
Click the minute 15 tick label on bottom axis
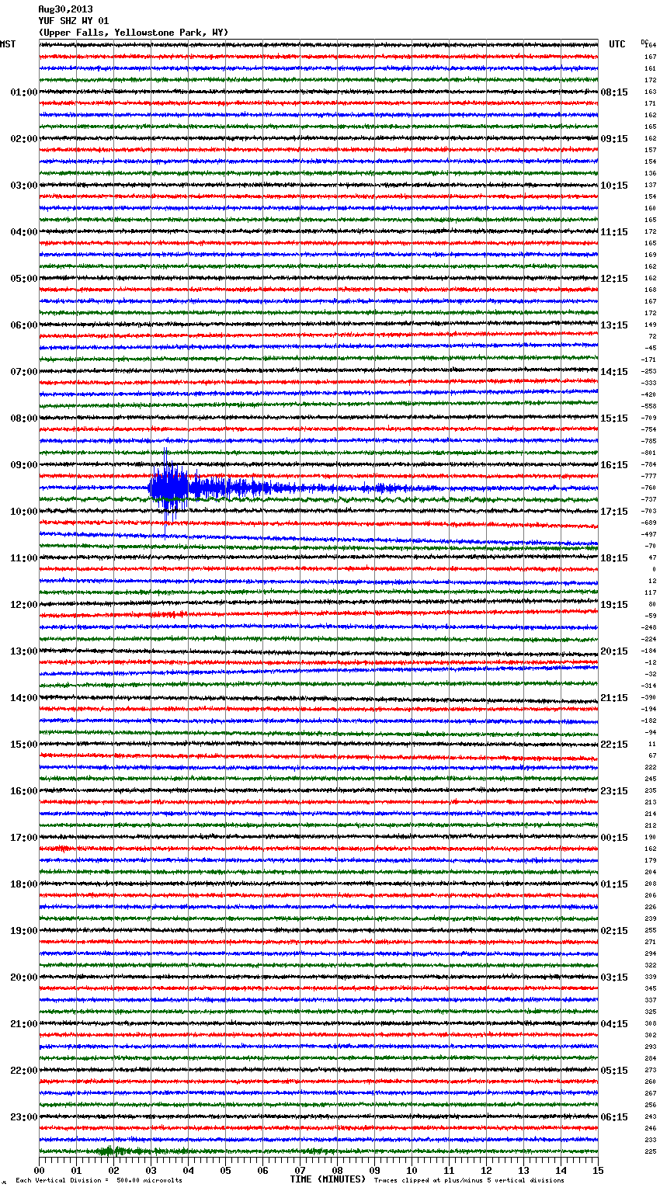598,1170
